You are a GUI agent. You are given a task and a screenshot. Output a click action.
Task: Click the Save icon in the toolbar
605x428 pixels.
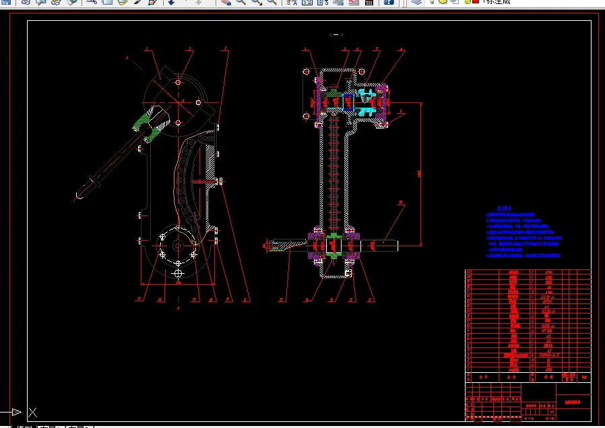tap(6, 2)
